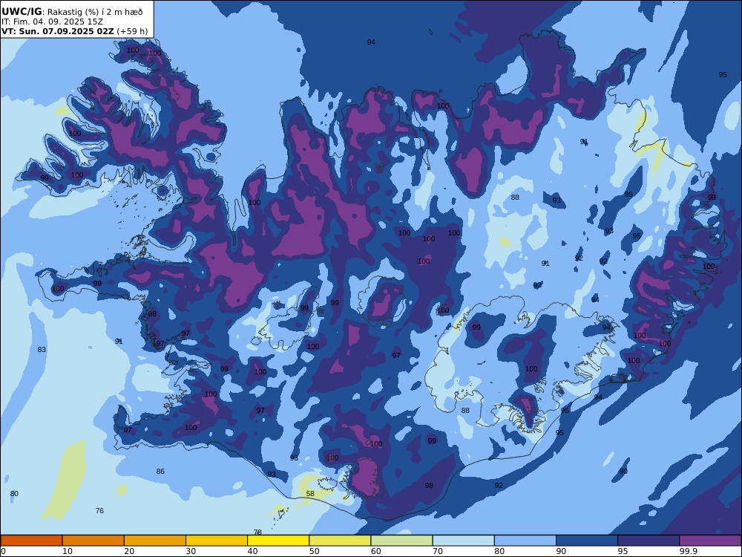
Task: Click the orange 10–20 legend swatch
Action: (93, 541)
